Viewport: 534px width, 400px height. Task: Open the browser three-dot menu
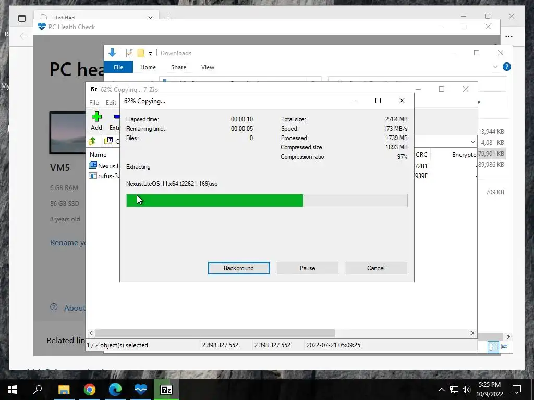509,36
